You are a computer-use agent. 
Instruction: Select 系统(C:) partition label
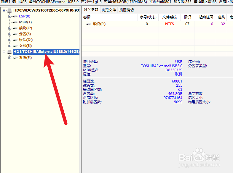25,28
